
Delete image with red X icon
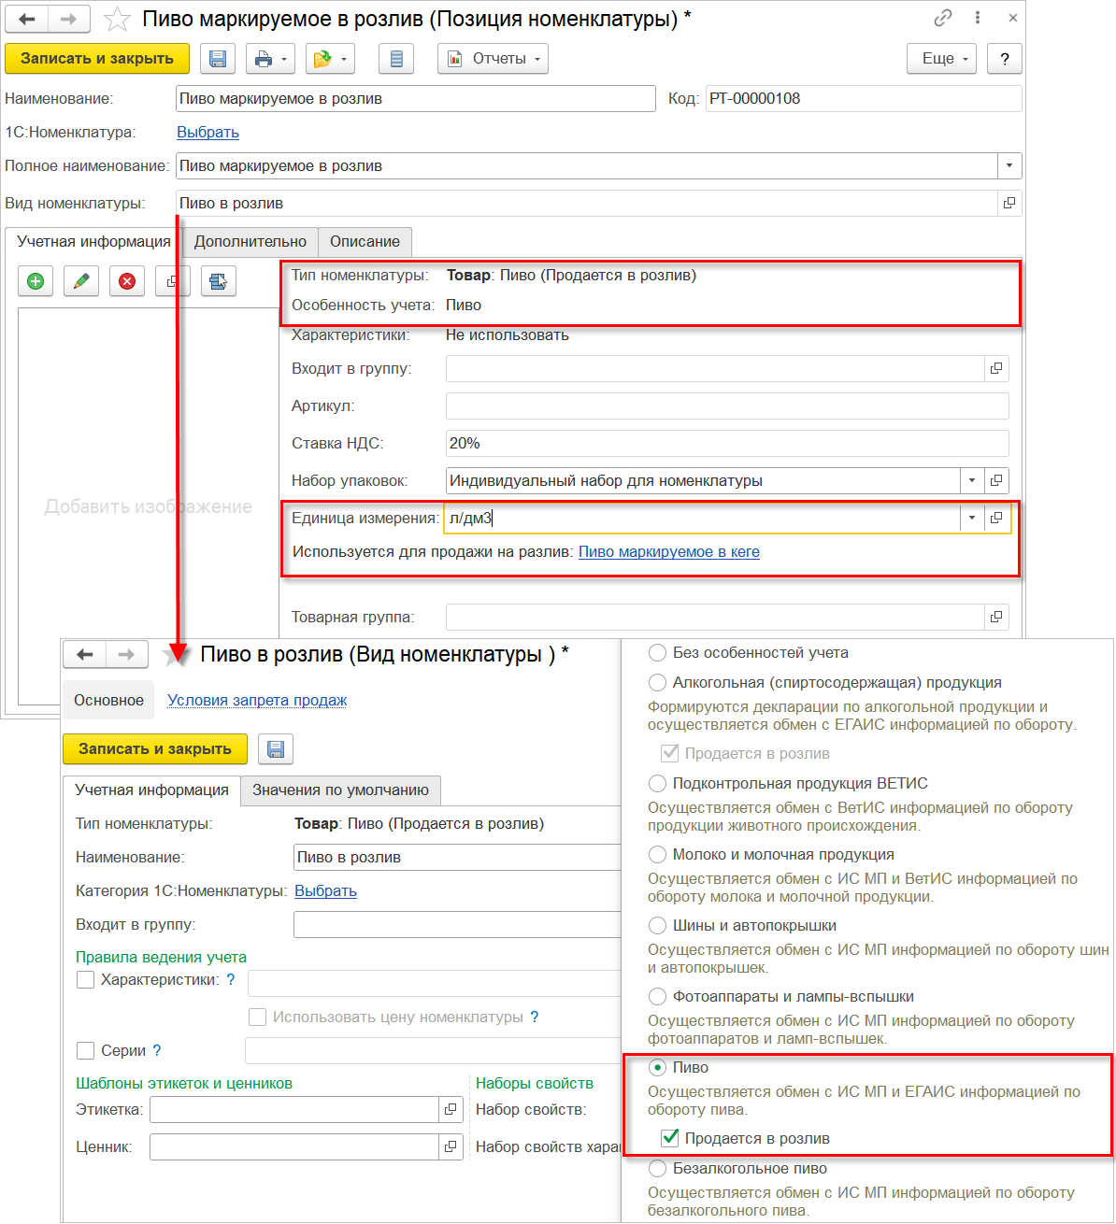127,280
